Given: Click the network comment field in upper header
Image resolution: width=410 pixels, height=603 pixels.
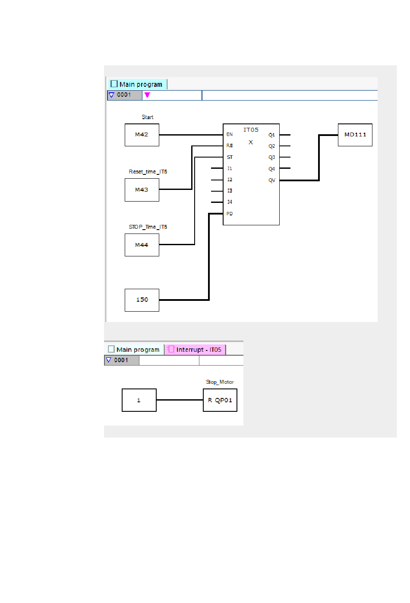Looking at the screenshot, I should (x=290, y=95).
